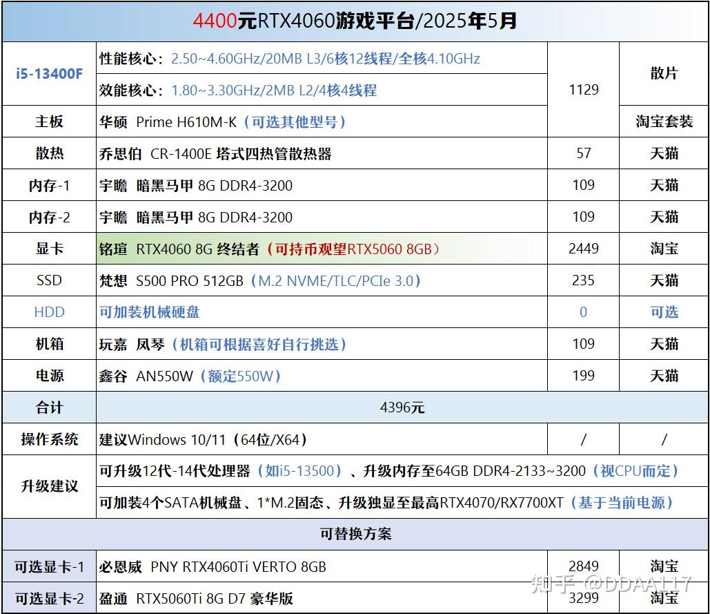
Task: Click the 鑫谷 AN550W power supply cell
Action: click(322, 376)
